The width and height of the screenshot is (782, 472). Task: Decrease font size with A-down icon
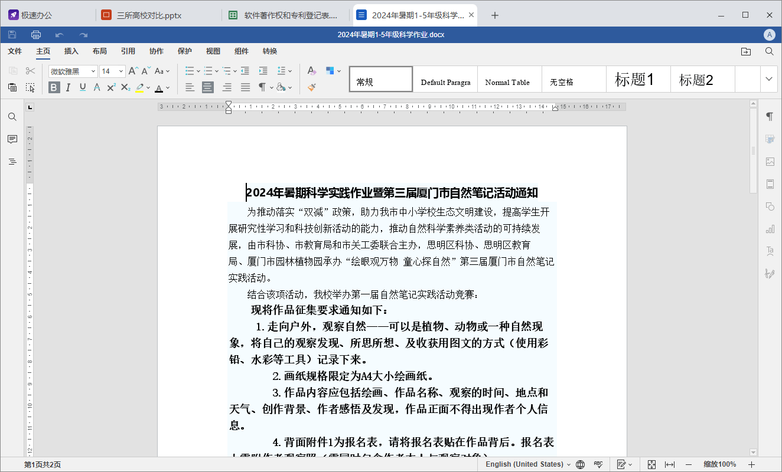point(146,71)
